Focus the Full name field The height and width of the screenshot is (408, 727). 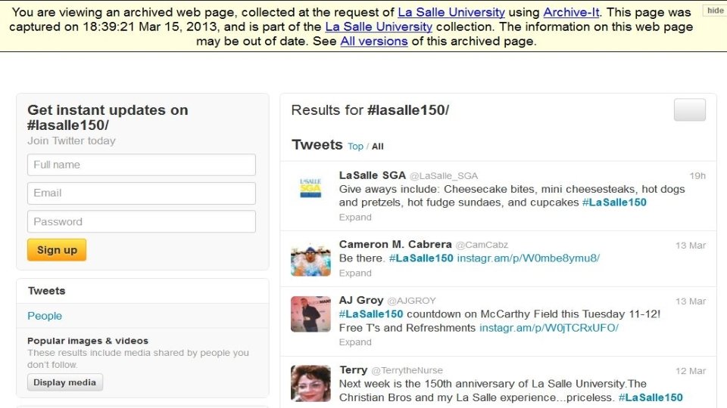click(x=142, y=165)
